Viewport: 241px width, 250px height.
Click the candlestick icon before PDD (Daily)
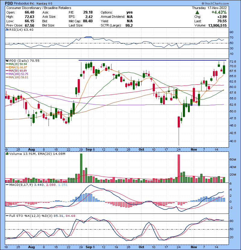(7, 61)
